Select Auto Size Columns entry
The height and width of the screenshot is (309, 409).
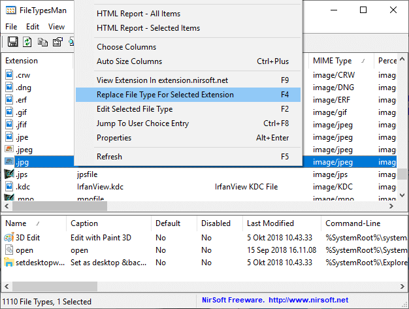tap(188, 61)
